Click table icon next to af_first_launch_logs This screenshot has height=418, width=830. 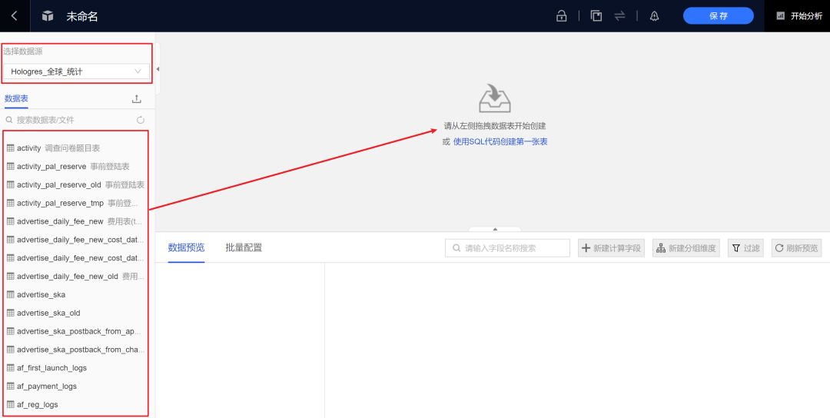tap(11, 368)
